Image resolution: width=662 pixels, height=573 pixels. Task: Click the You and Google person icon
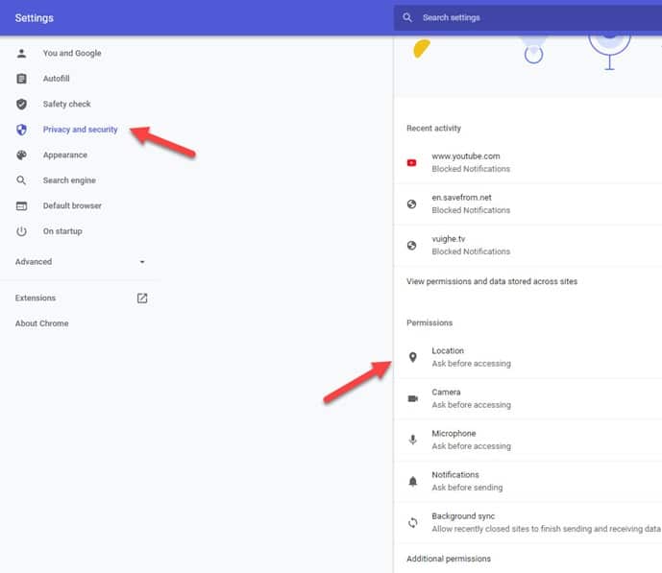click(21, 53)
